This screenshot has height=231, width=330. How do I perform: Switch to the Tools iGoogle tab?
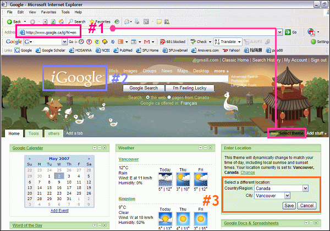34,133
